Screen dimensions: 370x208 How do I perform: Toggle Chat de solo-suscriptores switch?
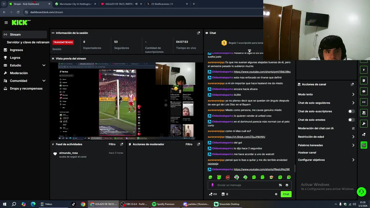[x=351, y=111]
